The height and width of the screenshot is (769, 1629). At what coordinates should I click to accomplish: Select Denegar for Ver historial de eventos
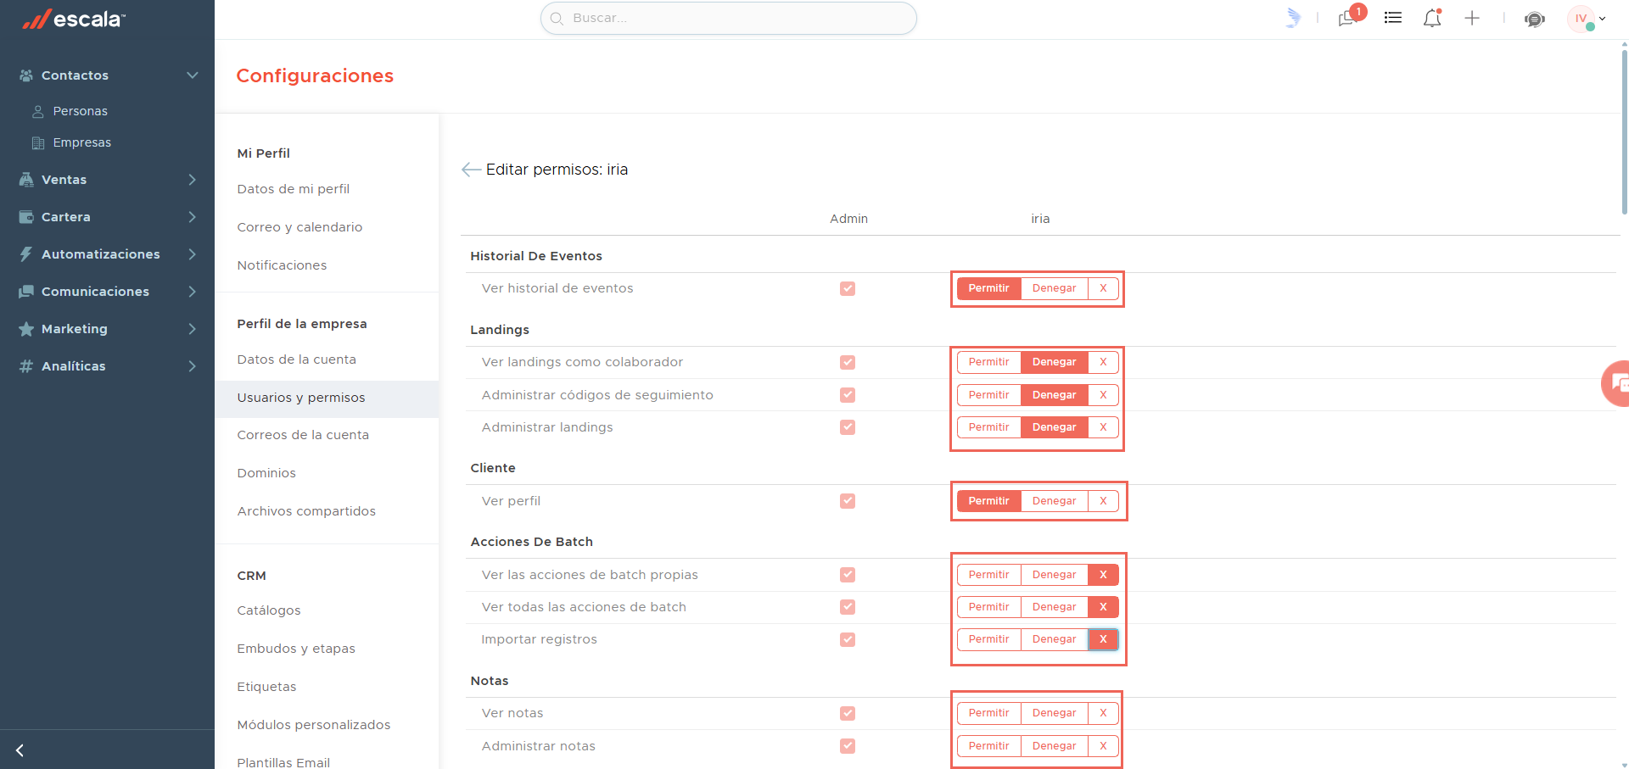1055,289
